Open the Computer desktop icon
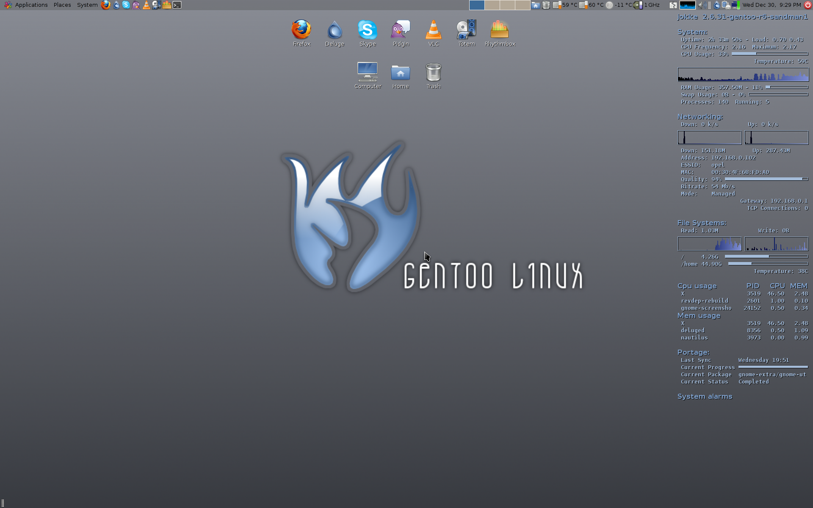Viewport: 813px width, 508px height. [368, 75]
